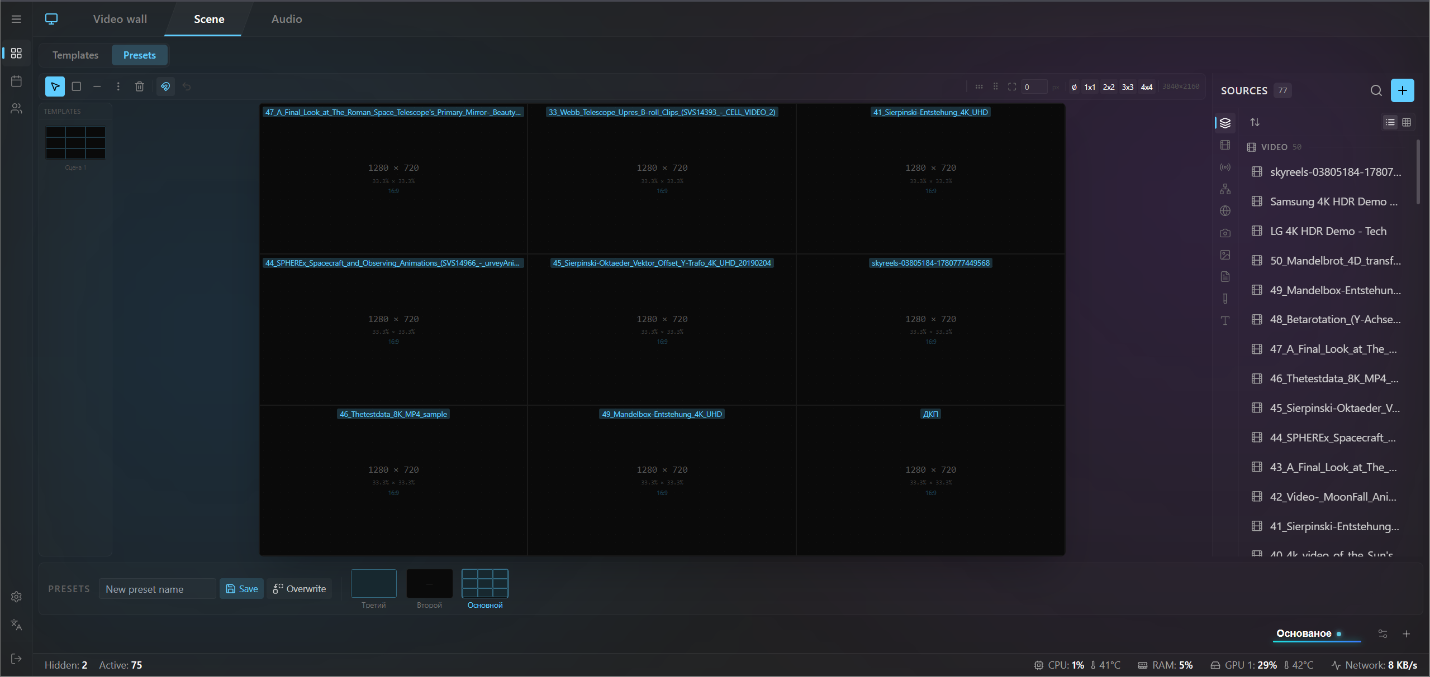Click the vertical dots grid icon
The image size is (1430, 677).
(995, 87)
